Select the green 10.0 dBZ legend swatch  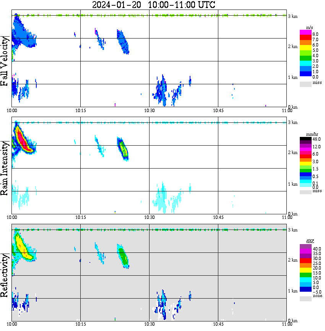pos(305,275)
